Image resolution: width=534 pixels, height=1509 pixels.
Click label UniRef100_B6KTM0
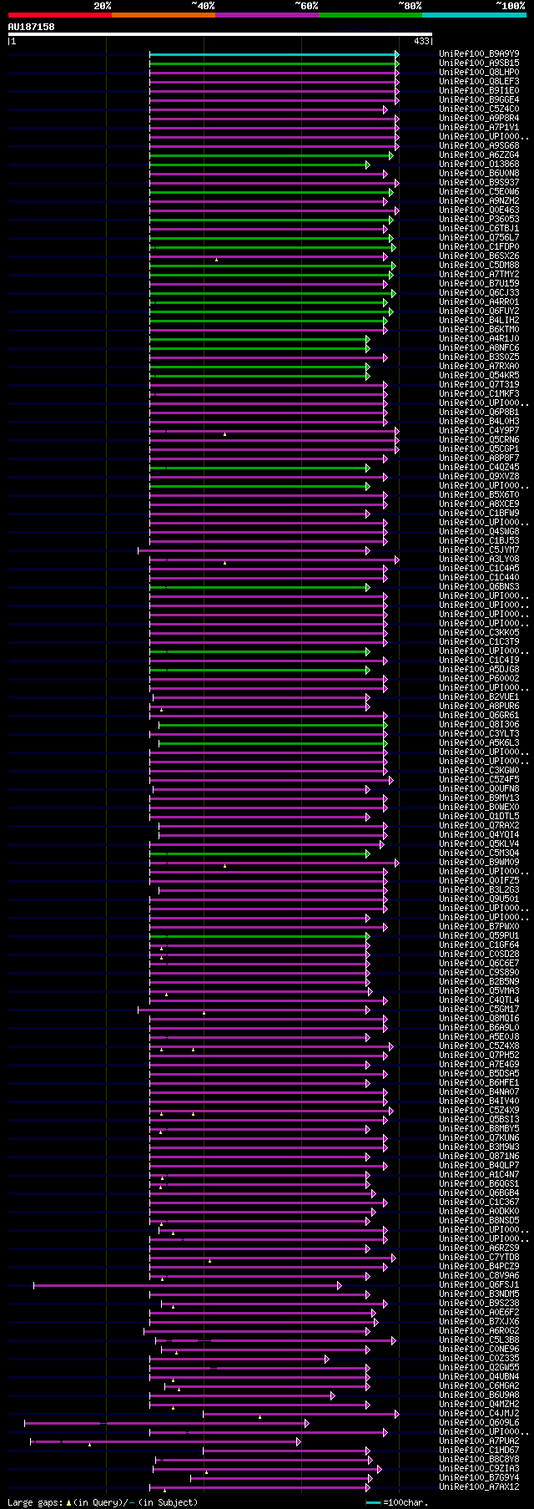coord(479,330)
